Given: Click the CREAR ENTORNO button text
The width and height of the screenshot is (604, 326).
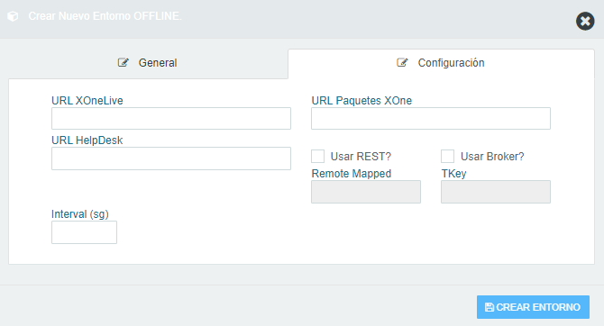Looking at the screenshot, I should coord(538,307).
